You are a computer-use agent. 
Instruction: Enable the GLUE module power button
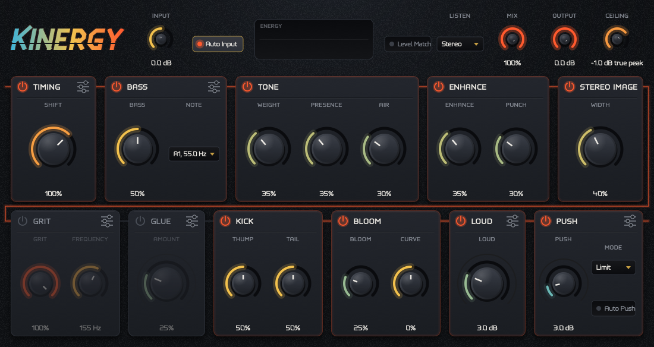coord(140,221)
